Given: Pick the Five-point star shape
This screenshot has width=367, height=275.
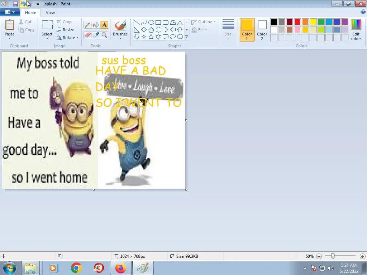Looking at the screenshot, I should tap(151, 37).
